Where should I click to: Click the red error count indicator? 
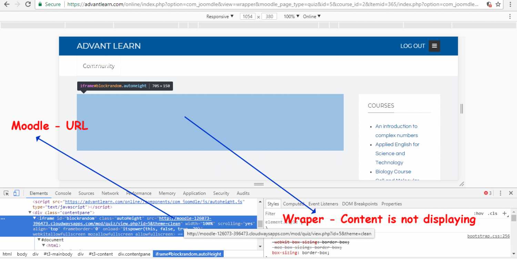tap(488, 193)
